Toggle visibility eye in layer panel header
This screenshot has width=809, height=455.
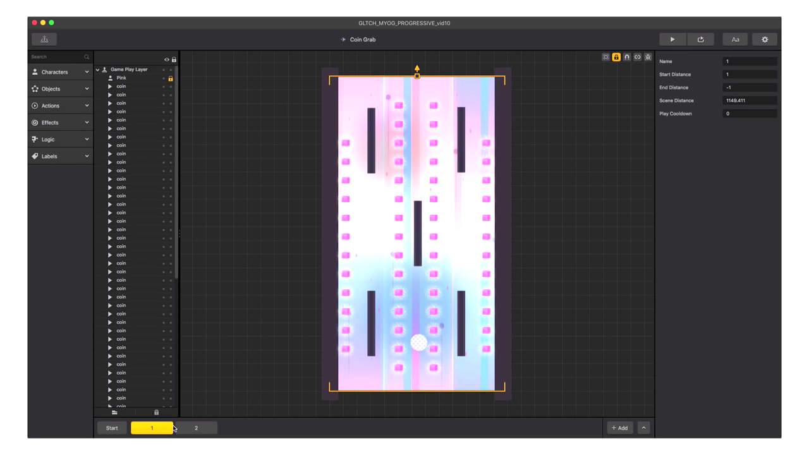pos(167,60)
